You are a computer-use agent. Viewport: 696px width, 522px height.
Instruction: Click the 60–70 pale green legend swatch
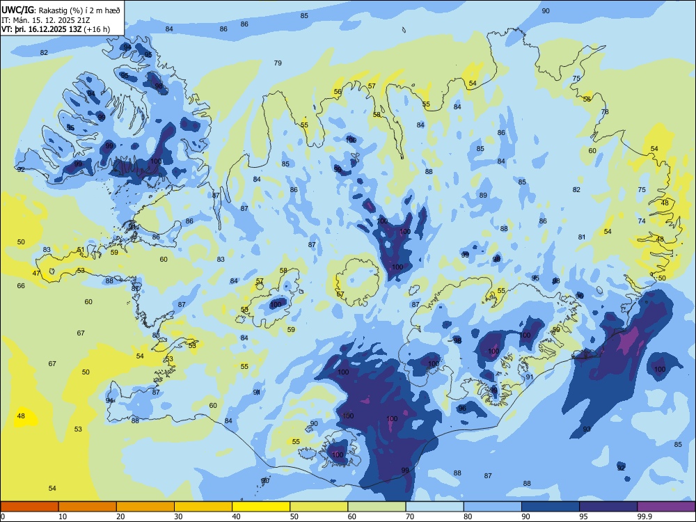[x=377, y=507]
